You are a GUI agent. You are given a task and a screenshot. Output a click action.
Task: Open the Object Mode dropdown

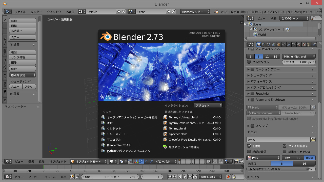tap(88, 161)
